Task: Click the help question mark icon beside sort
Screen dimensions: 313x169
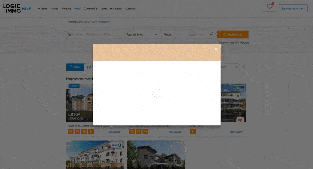Action: pyautogui.click(x=244, y=67)
